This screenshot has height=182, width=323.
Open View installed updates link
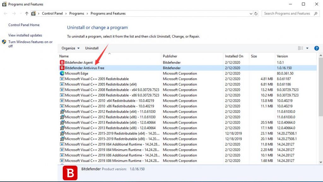pyautogui.click(x=25, y=35)
